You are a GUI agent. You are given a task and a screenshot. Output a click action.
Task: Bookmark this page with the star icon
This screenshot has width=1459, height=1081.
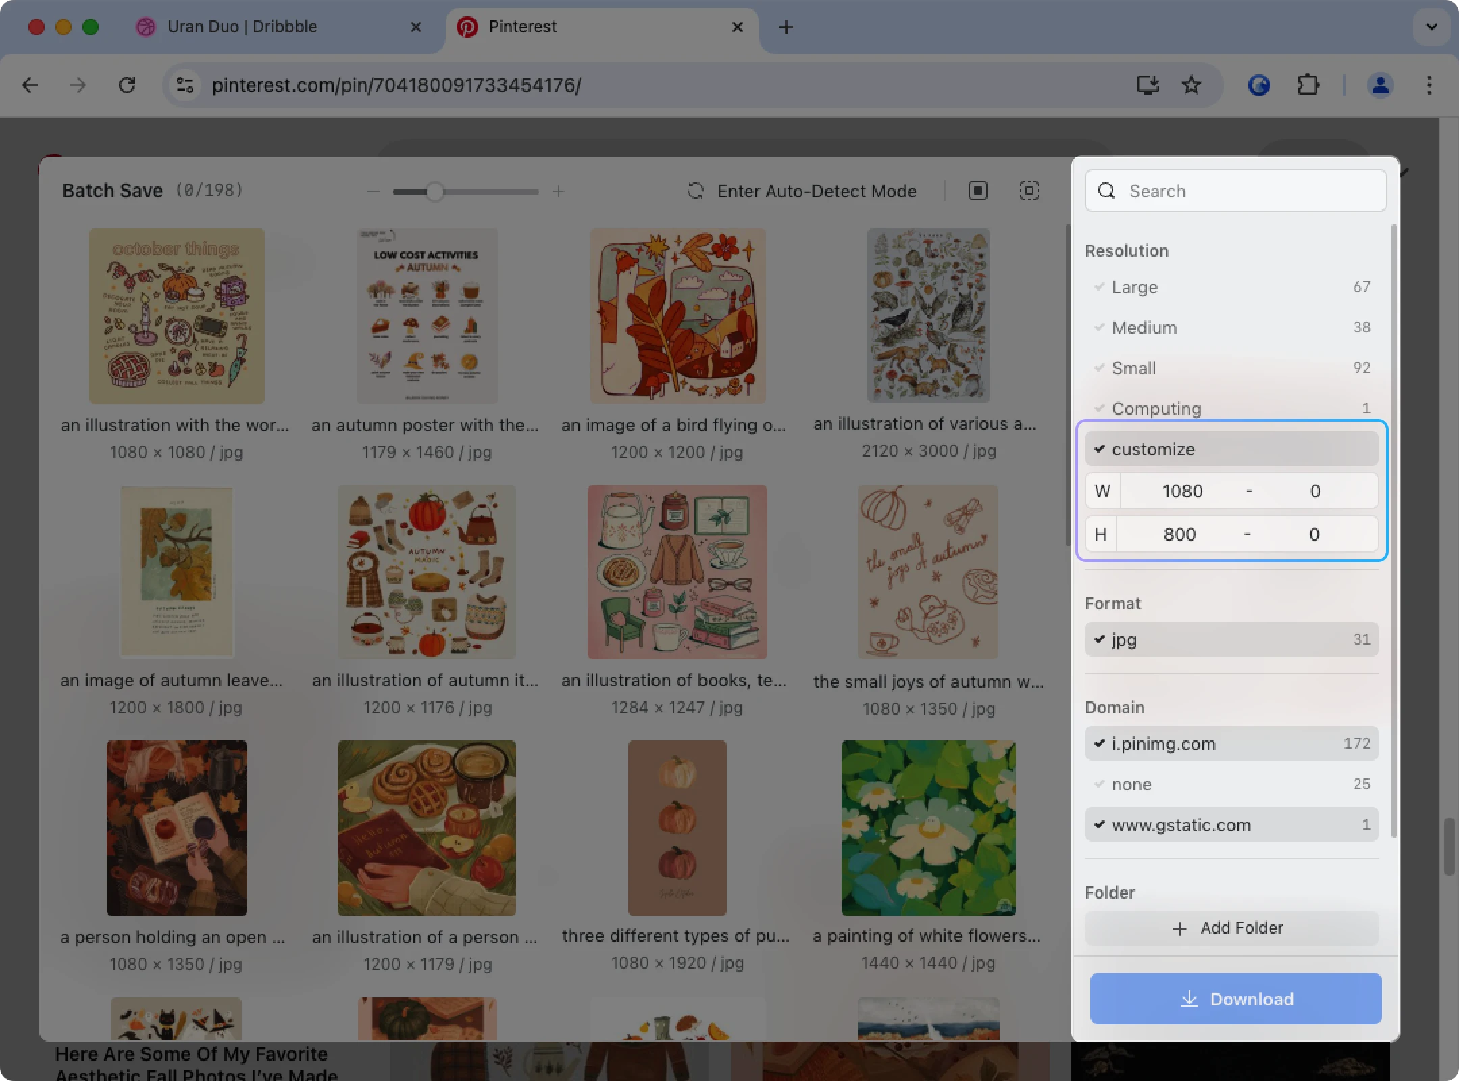pos(1192,85)
